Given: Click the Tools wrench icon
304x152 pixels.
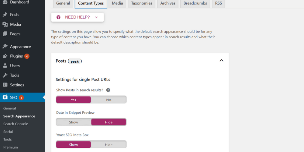Looking at the screenshot, I should [5, 75].
